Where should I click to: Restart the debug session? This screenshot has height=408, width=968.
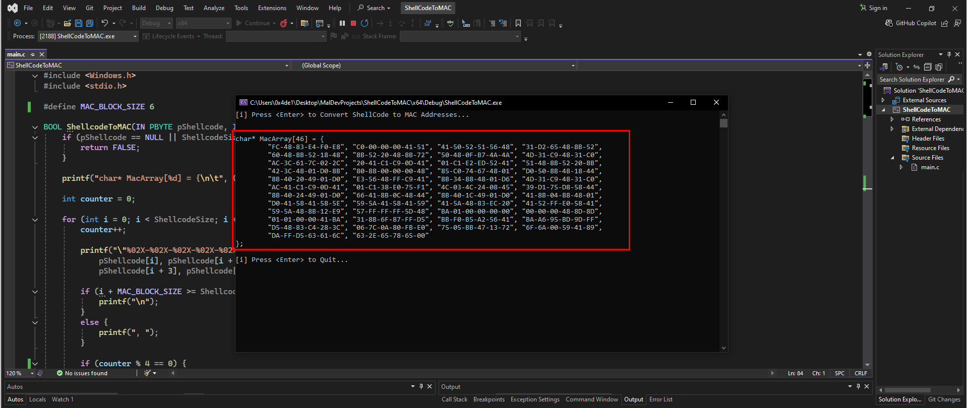pos(365,23)
